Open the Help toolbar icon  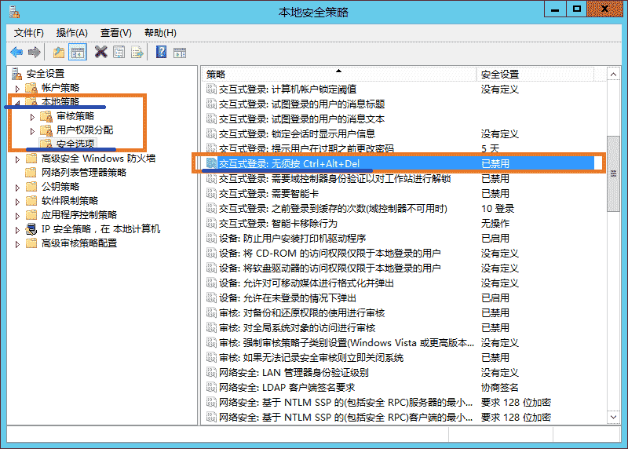[x=162, y=52]
